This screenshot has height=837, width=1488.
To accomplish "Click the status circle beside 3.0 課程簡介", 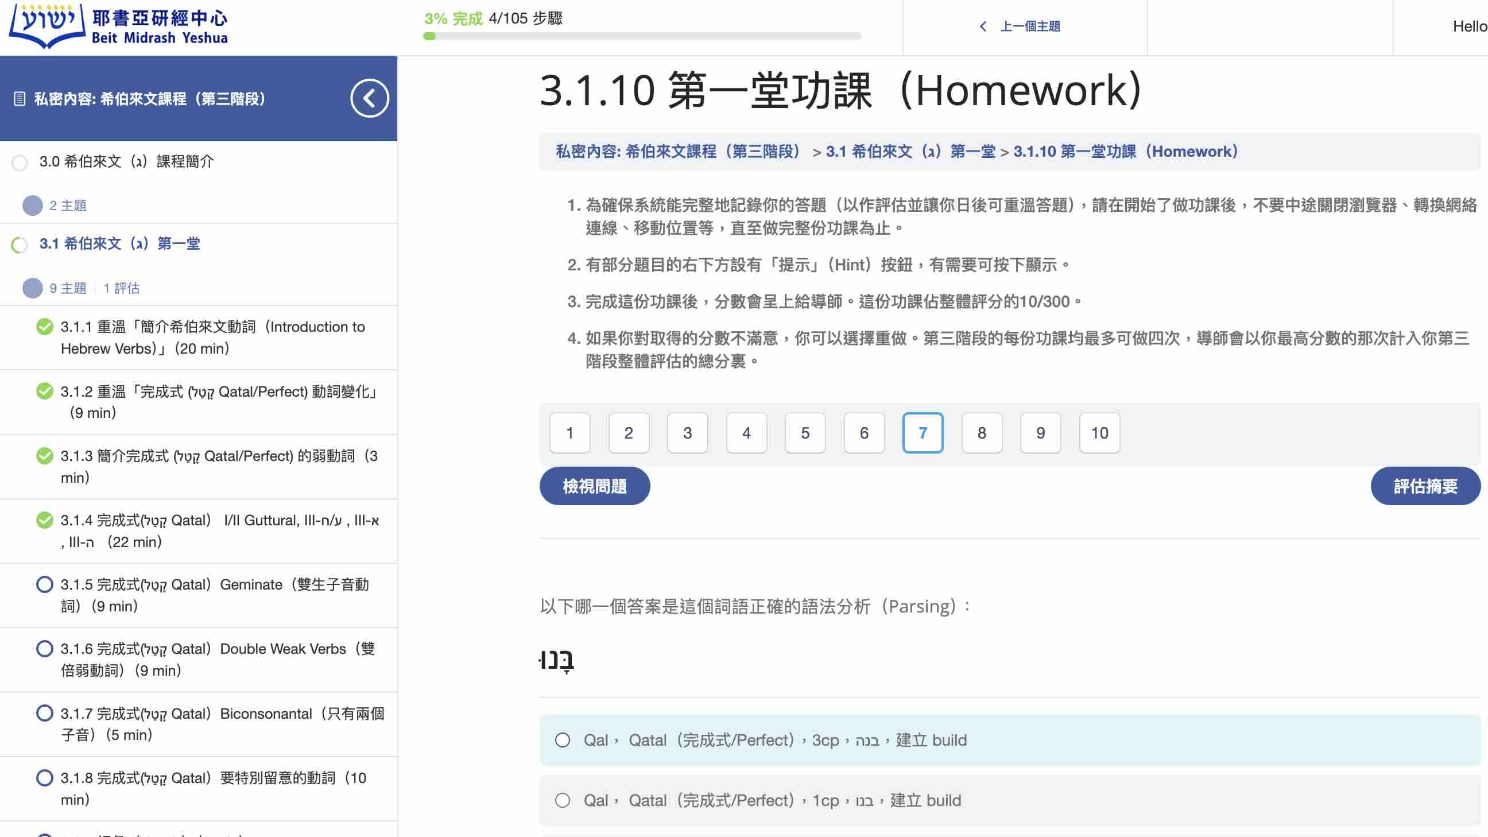I will click(20, 162).
